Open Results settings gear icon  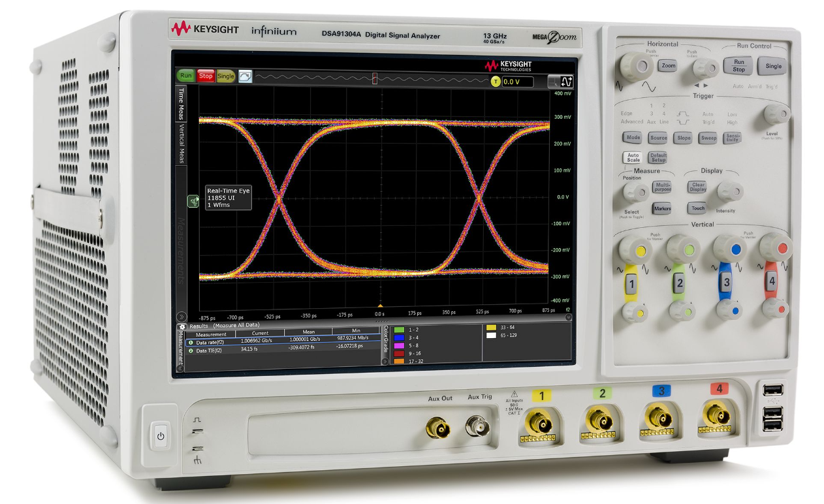coord(182,326)
